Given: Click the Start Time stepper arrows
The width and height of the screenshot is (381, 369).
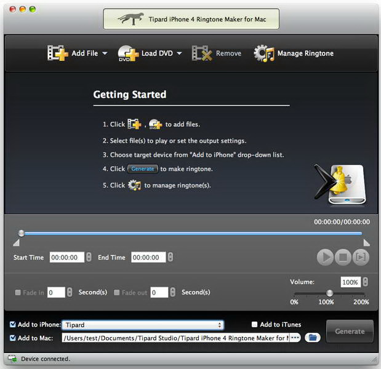Looking at the screenshot, I should click(x=89, y=257).
